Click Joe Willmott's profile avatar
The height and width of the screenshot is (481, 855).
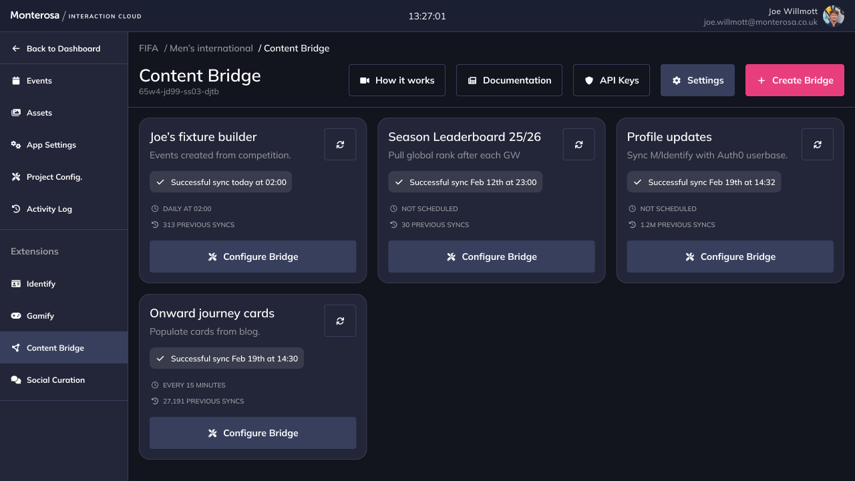click(833, 16)
